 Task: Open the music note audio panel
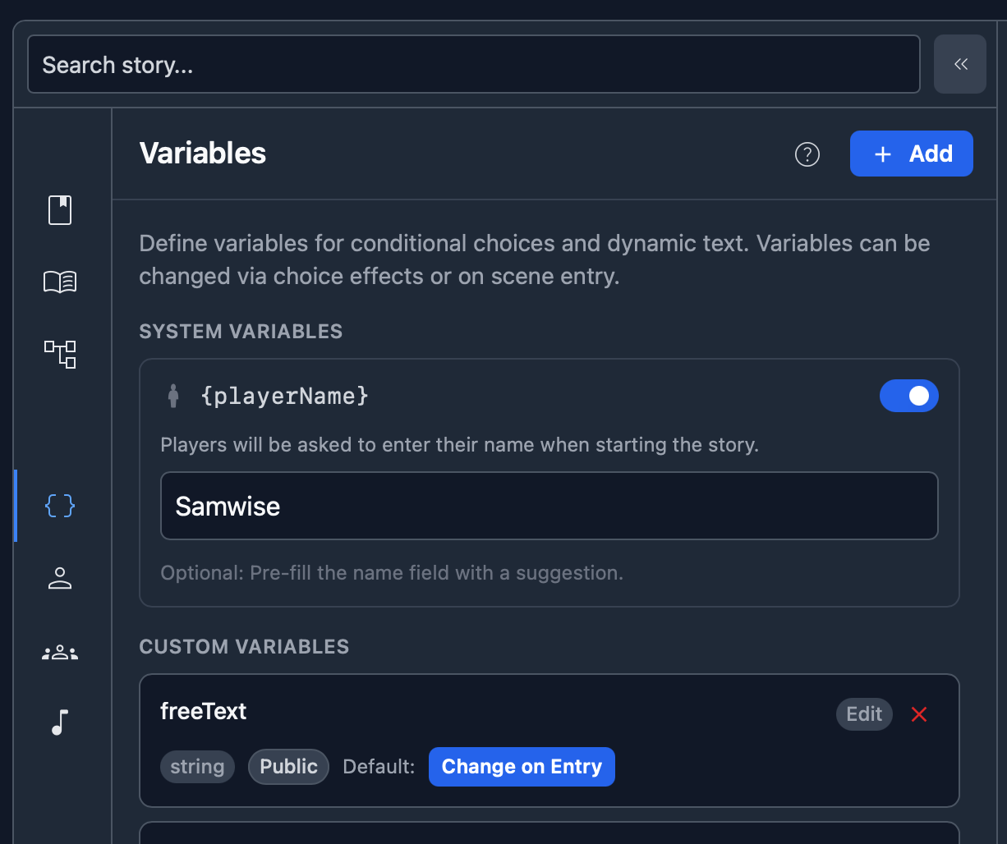60,722
